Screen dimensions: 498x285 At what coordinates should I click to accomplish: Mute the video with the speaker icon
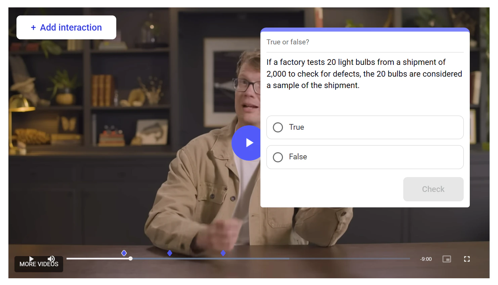pos(51,259)
